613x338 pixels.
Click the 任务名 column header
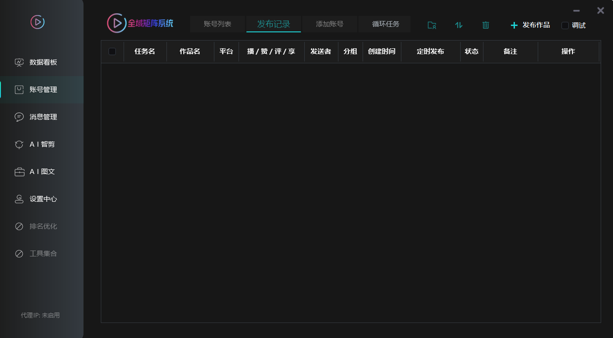145,51
